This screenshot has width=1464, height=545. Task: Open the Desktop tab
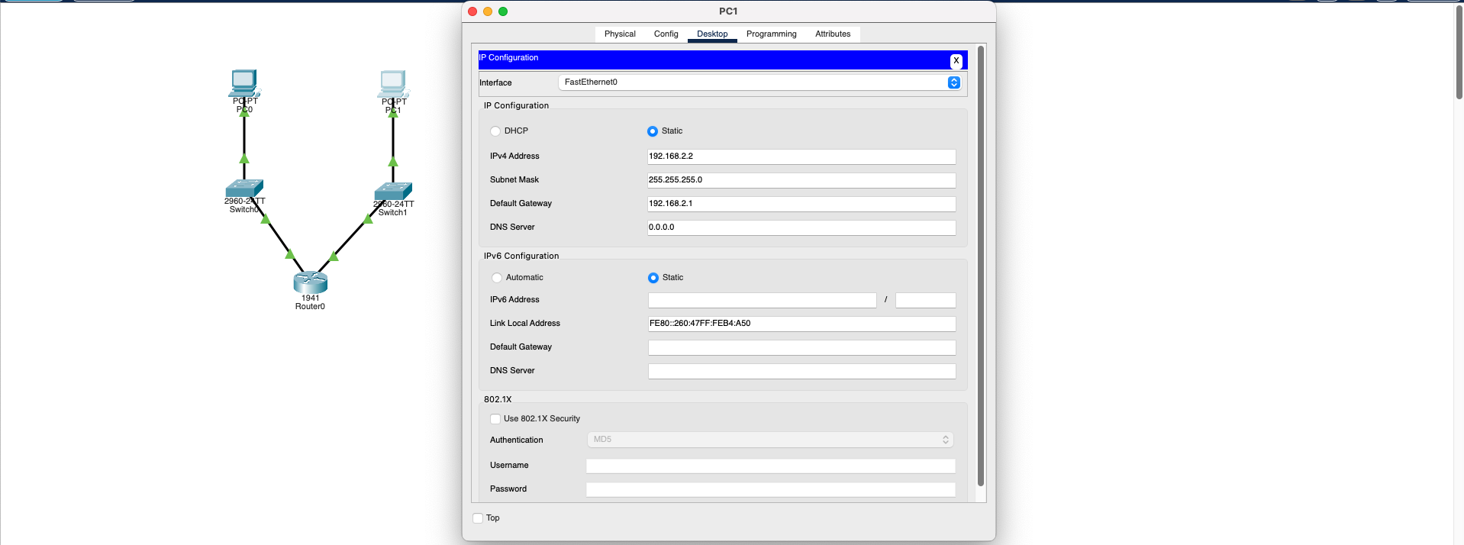tap(712, 34)
